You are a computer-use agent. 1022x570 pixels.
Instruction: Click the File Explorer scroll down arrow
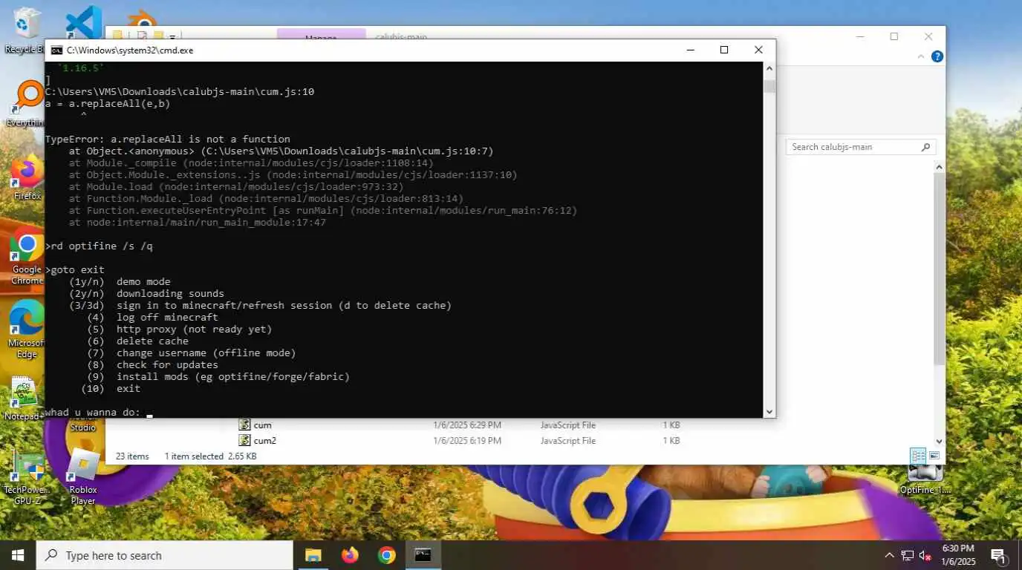939,441
